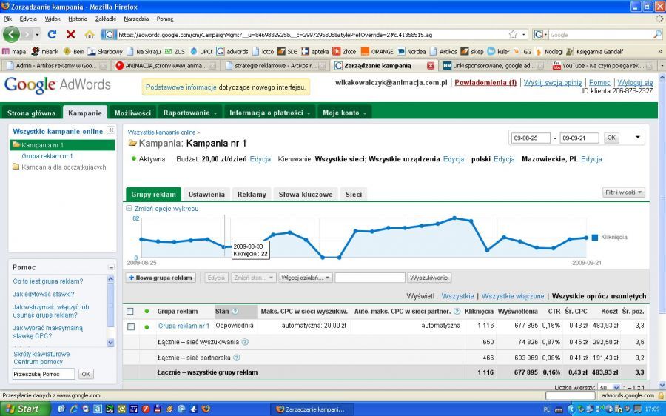Click the red stop loading icon

pos(71,34)
